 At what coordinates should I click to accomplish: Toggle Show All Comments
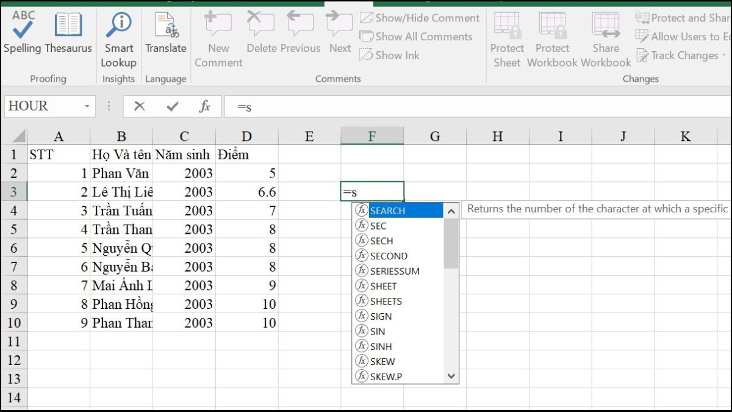[417, 37]
